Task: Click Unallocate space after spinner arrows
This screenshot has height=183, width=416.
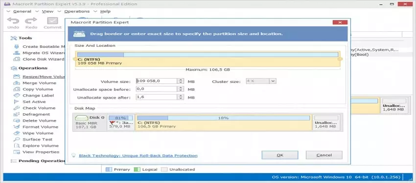Action: [181, 97]
